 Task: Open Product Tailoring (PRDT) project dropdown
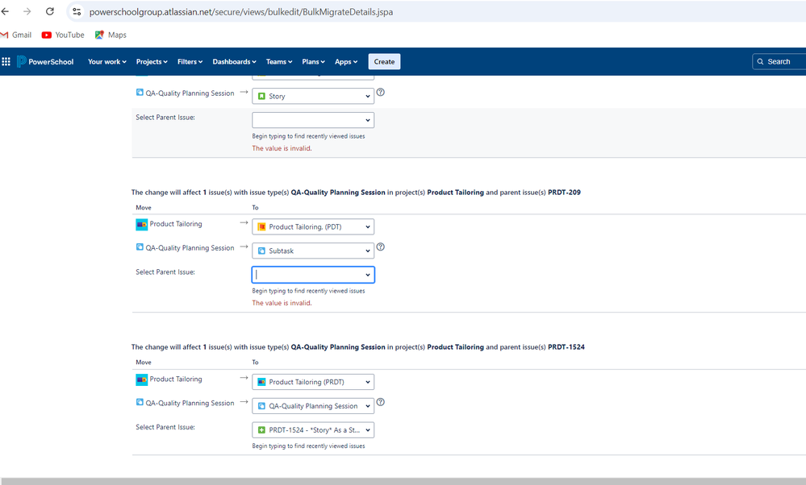coord(313,382)
